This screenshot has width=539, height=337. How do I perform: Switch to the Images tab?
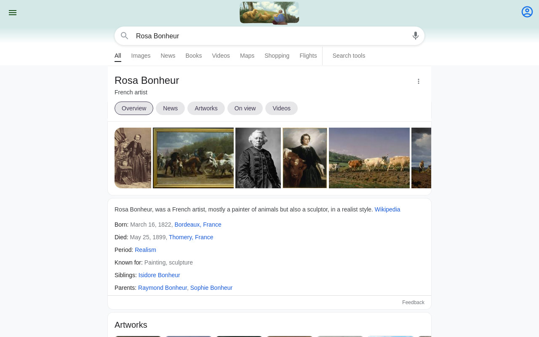point(141,56)
